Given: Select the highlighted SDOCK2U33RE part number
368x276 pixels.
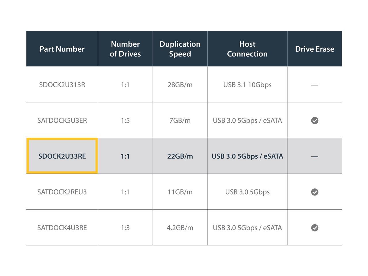Looking at the screenshot, I should 62,156.
